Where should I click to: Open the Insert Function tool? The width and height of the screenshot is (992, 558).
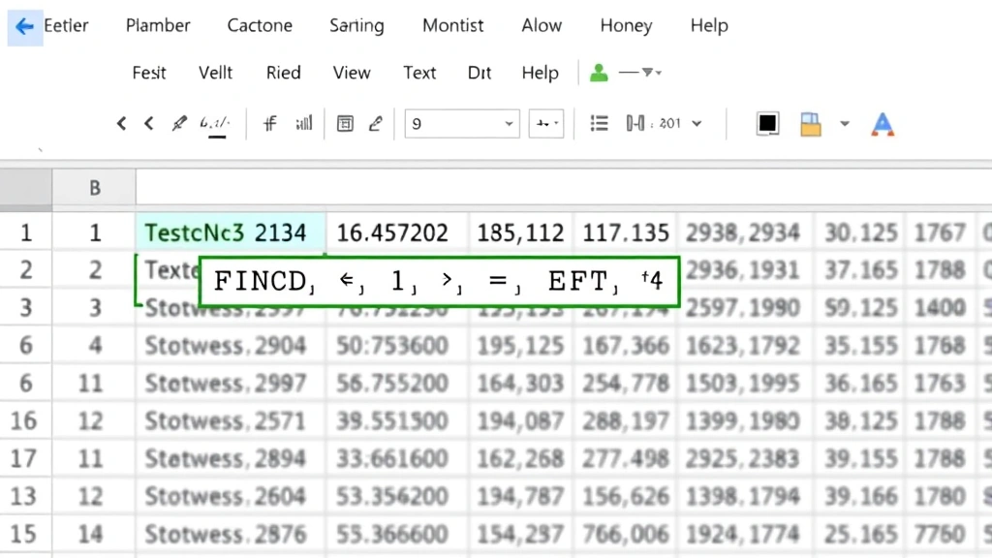(269, 123)
